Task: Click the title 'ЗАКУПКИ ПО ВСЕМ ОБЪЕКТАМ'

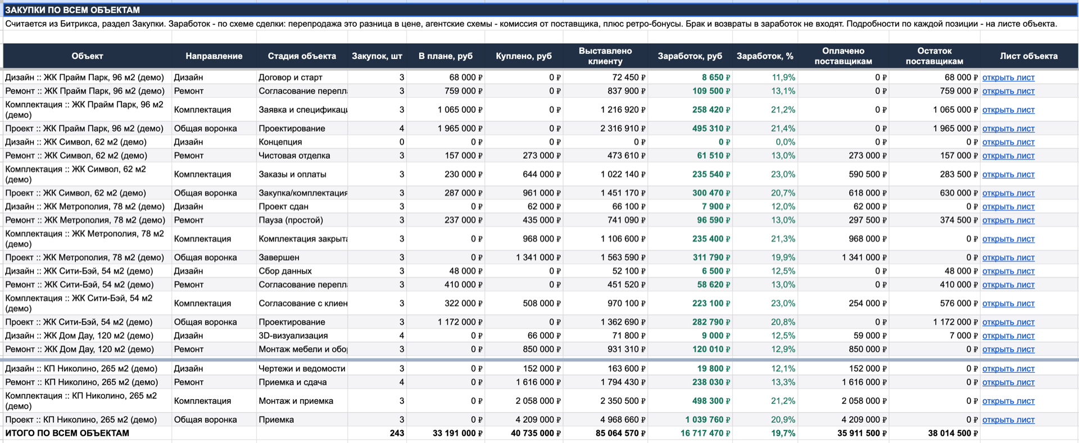Action: (72, 10)
